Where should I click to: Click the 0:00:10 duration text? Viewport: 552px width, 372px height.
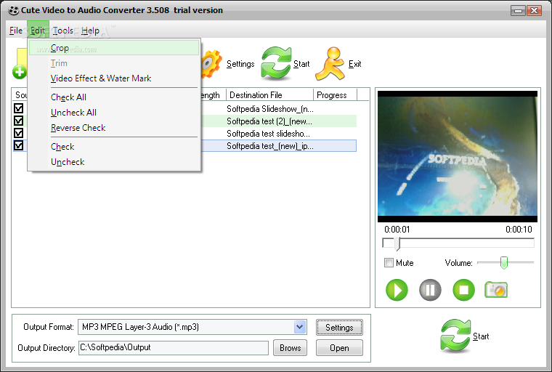pos(519,230)
